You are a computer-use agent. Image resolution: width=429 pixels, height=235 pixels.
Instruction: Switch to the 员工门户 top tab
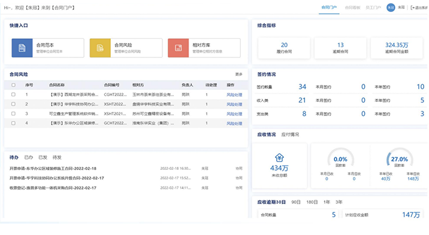click(x=373, y=8)
